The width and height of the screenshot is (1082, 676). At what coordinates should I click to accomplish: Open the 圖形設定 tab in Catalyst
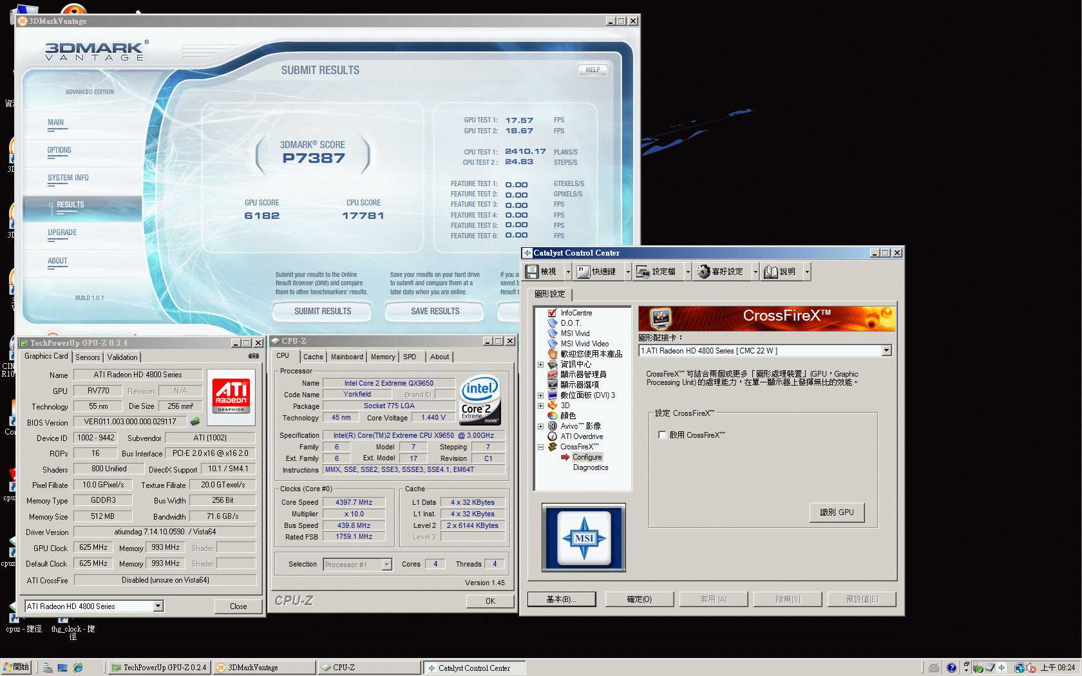click(x=549, y=294)
